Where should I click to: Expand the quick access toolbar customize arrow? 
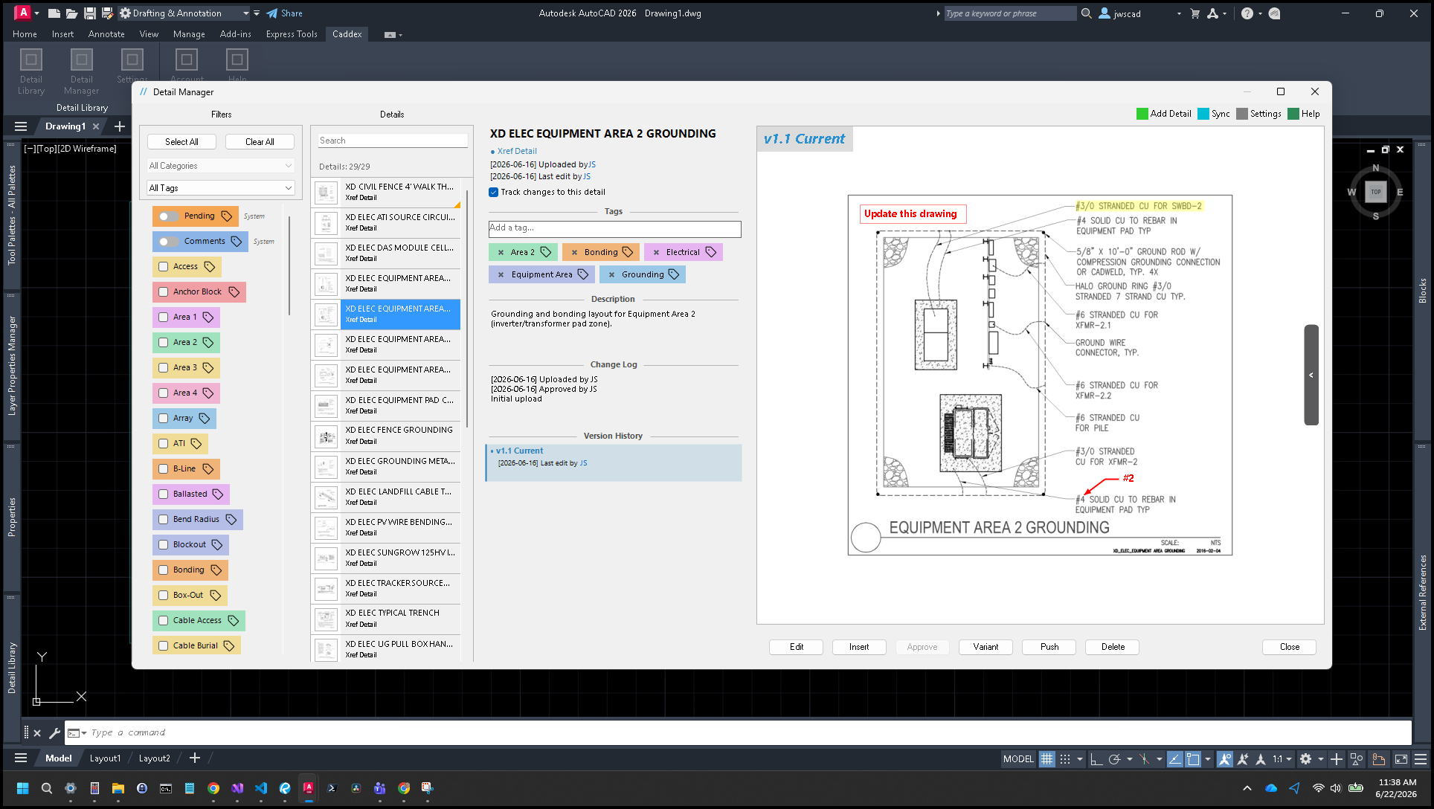(x=257, y=13)
